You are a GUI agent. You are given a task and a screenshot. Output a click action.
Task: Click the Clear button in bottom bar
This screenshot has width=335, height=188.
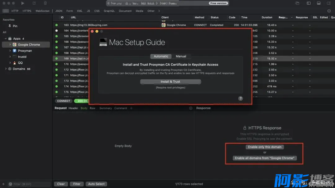pyautogui.click(x=61, y=184)
